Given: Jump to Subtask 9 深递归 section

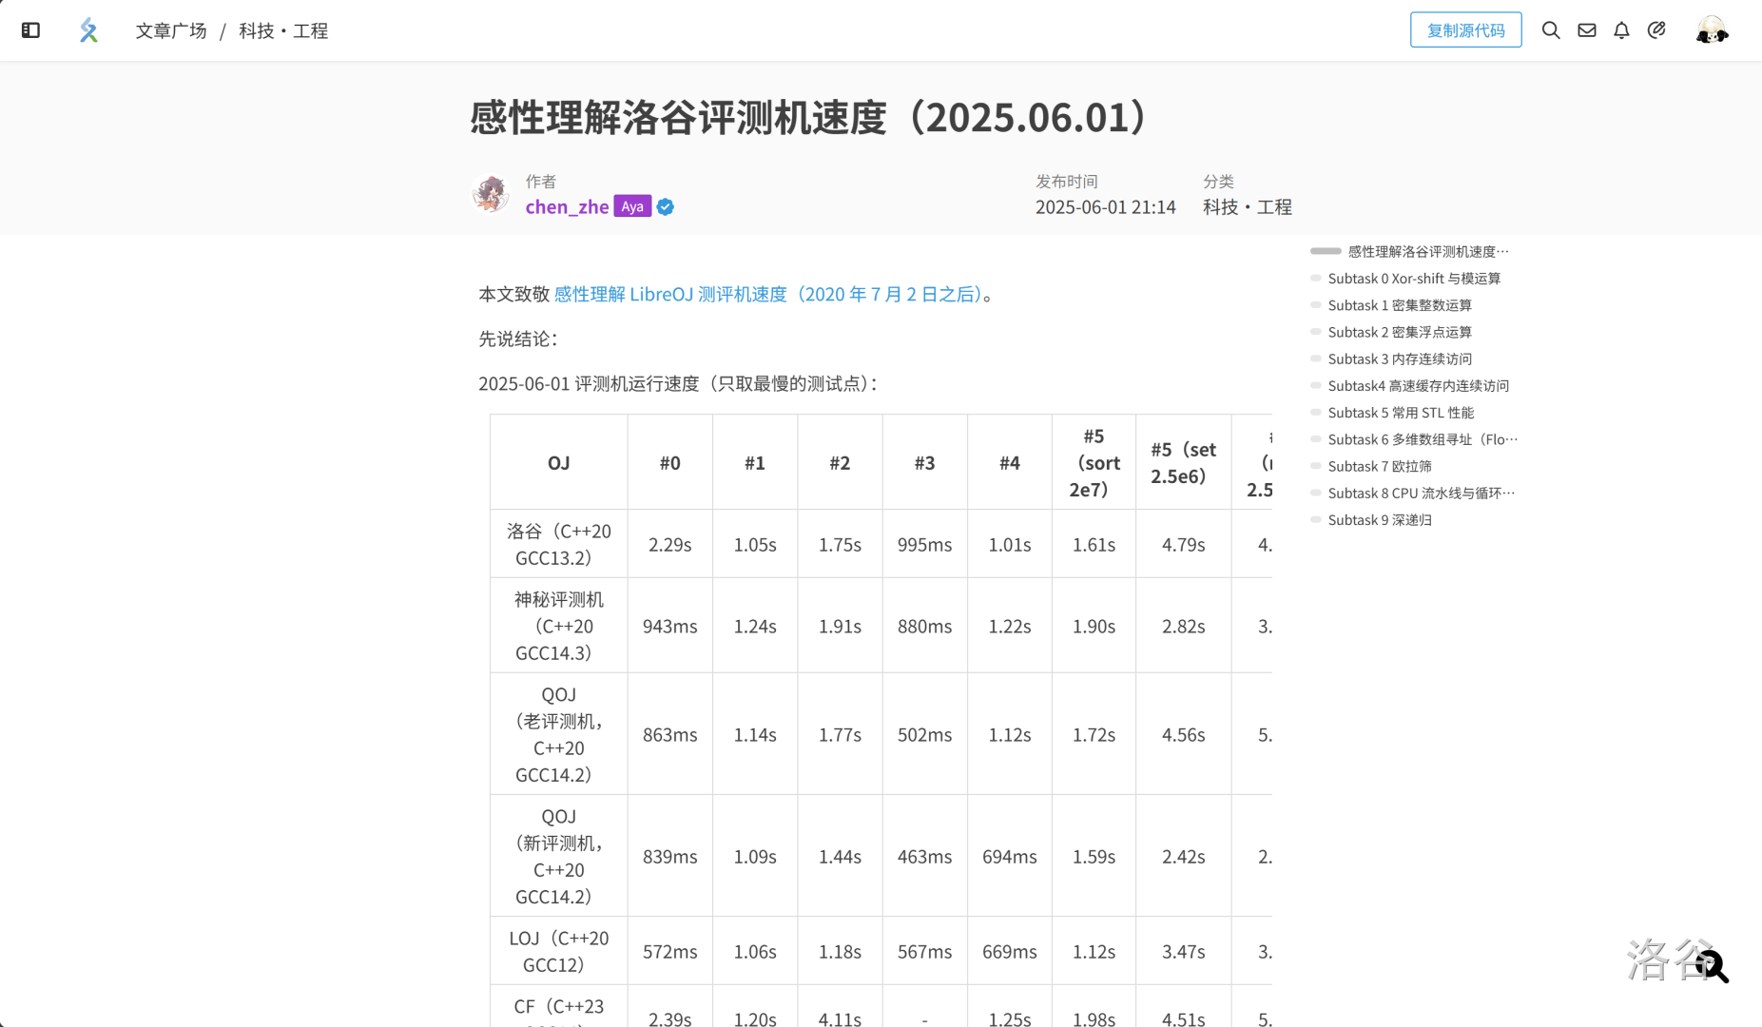Looking at the screenshot, I should point(1380,520).
